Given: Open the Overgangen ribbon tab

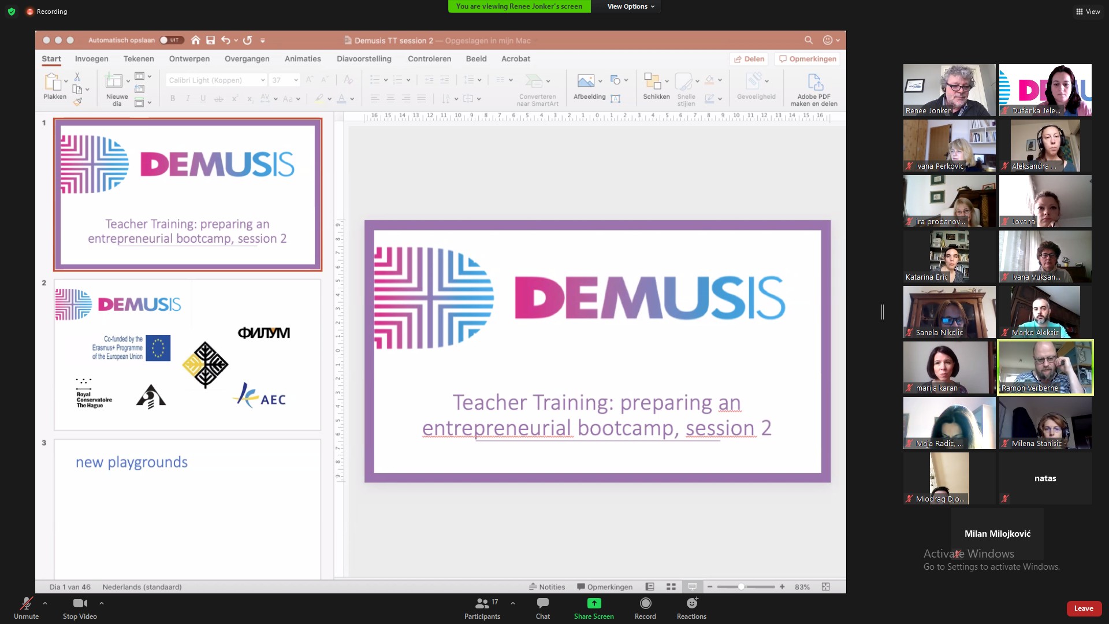Looking at the screenshot, I should click(x=247, y=58).
